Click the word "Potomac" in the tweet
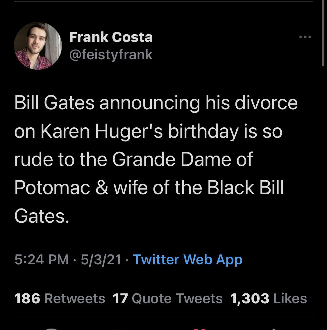Image resolution: width=327 pixels, height=330 pixels. [52, 188]
